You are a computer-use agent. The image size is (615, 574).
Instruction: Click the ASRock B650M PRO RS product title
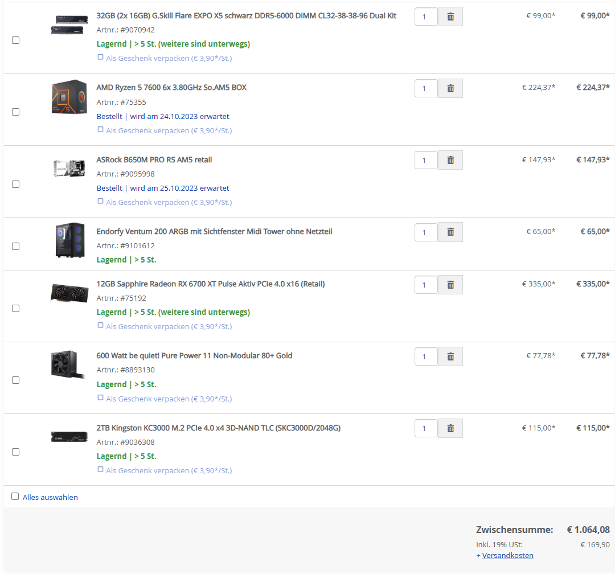[x=155, y=159]
